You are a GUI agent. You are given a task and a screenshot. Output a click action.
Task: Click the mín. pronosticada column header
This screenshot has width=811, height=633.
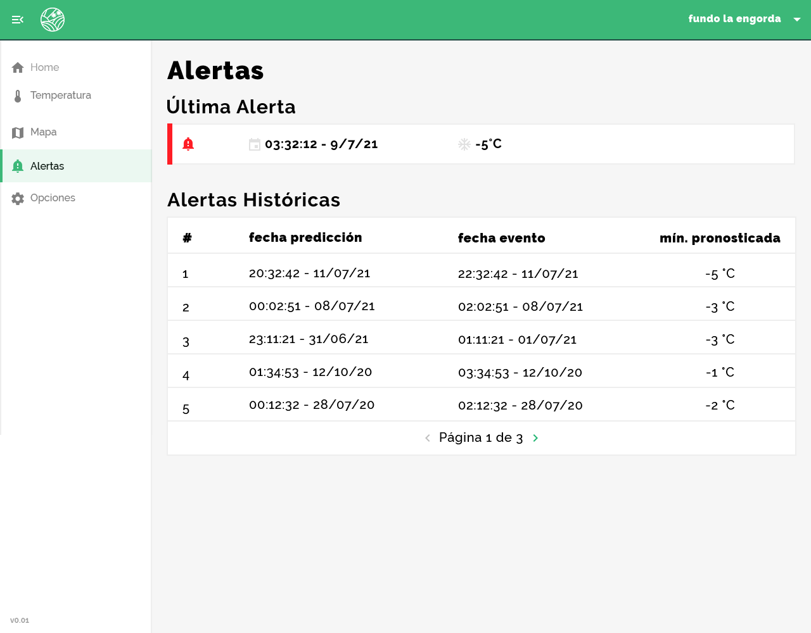tap(720, 238)
